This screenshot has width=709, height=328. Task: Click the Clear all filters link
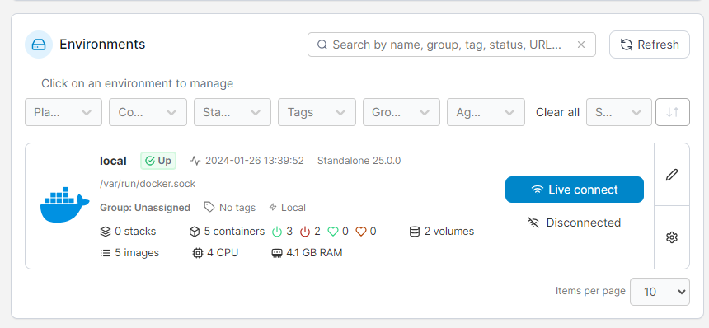557,113
